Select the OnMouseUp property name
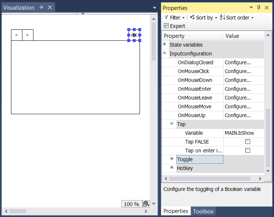The height and width of the screenshot is (217, 274). click(x=191, y=116)
